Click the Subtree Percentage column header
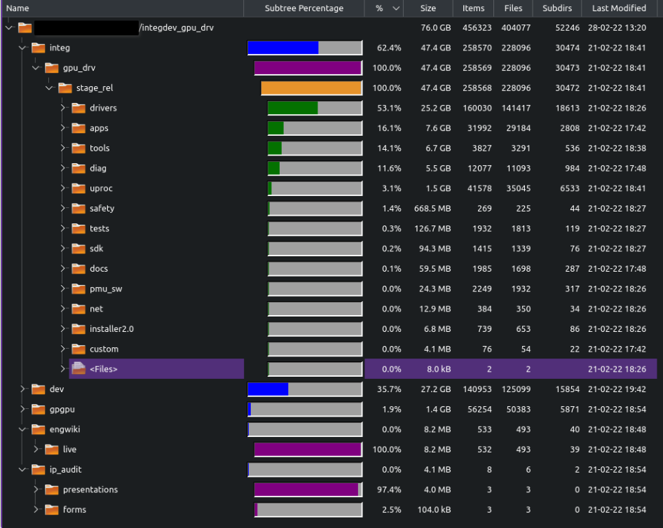The height and width of the screenshot is (528, 663). point(303,8)
